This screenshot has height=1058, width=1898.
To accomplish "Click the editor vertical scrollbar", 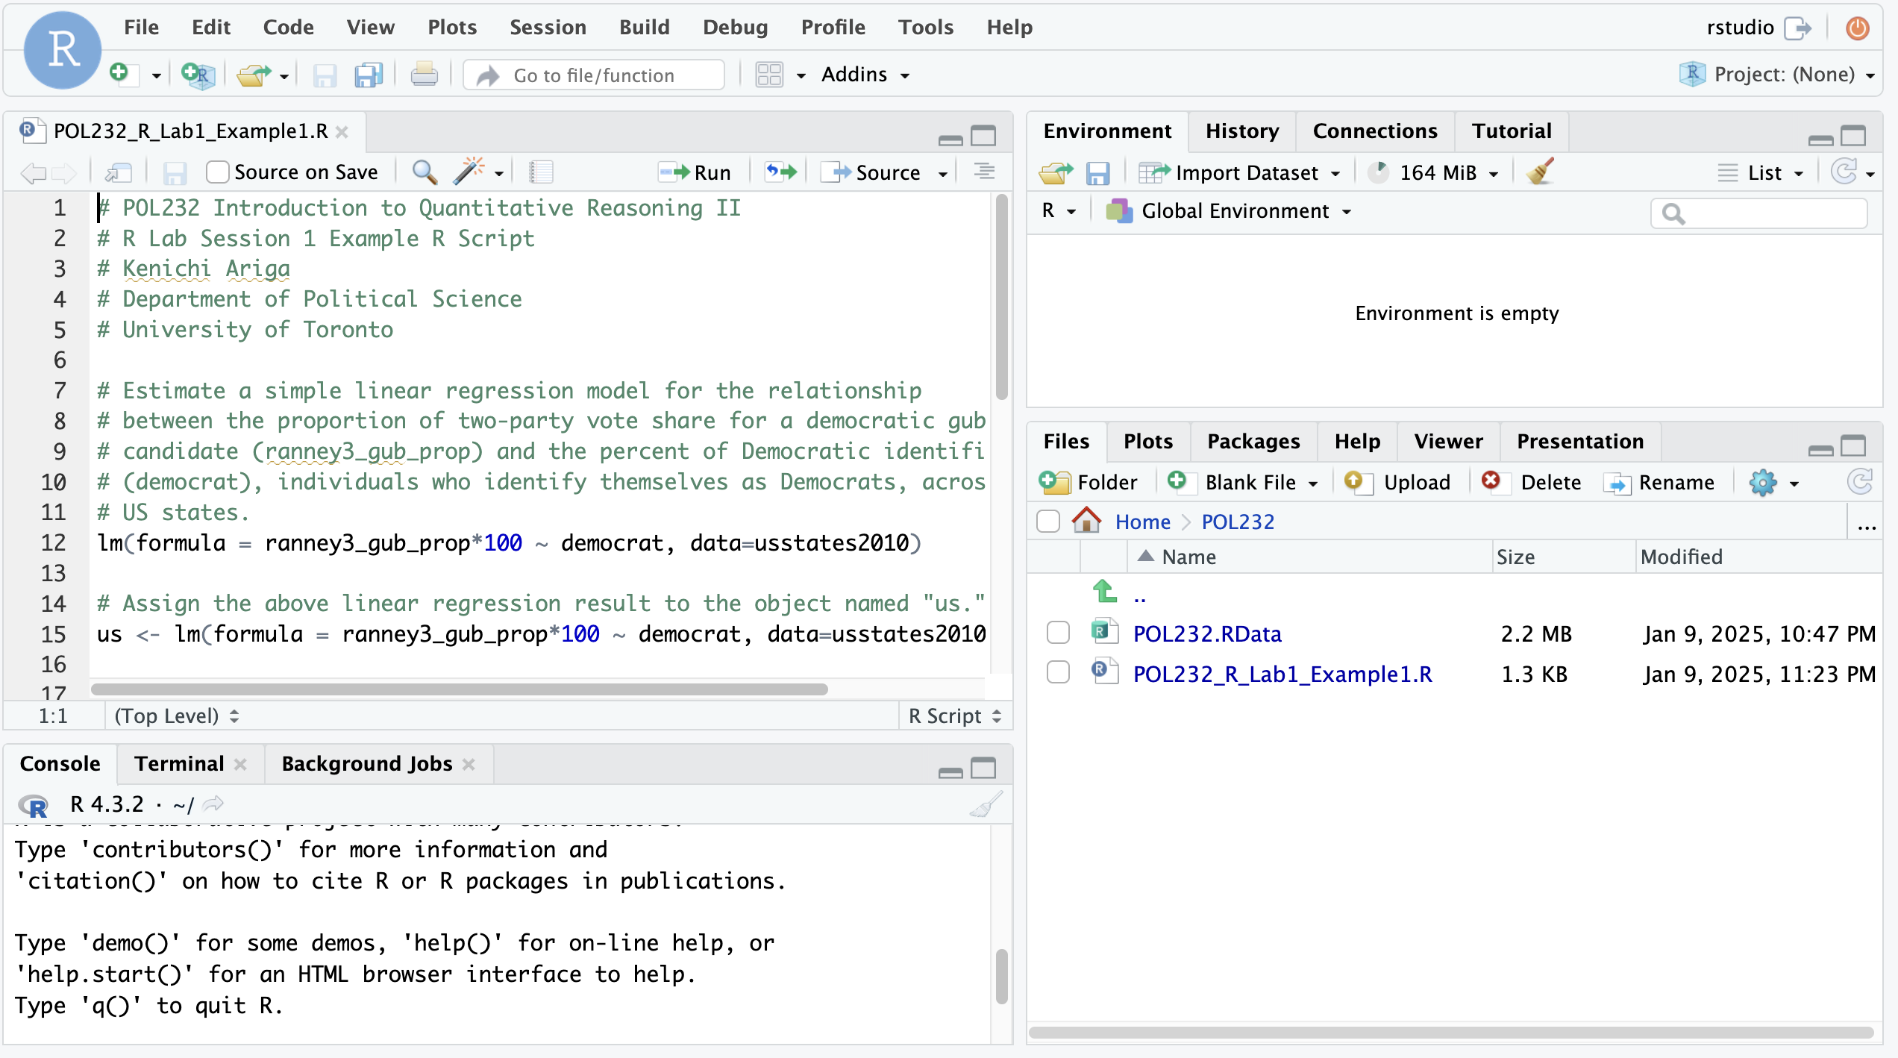I will (1001, 296).
